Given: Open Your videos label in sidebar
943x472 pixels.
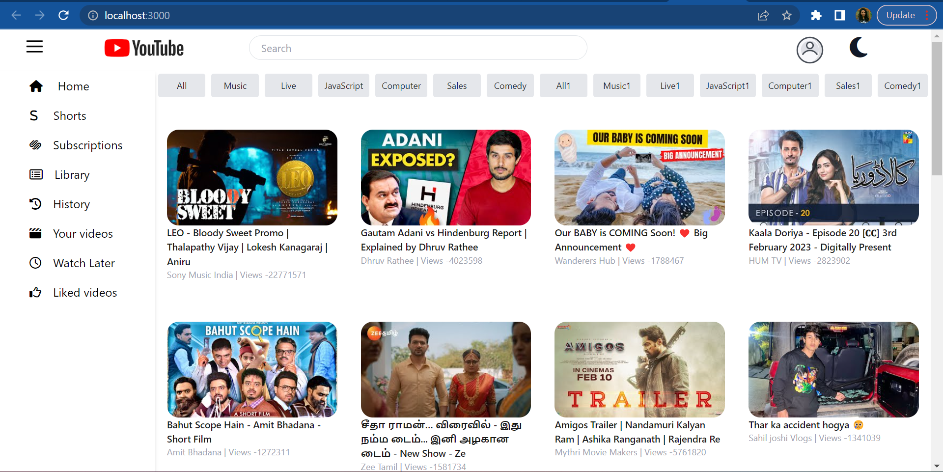Looking at the screenshot, I should tap(83, 234).
